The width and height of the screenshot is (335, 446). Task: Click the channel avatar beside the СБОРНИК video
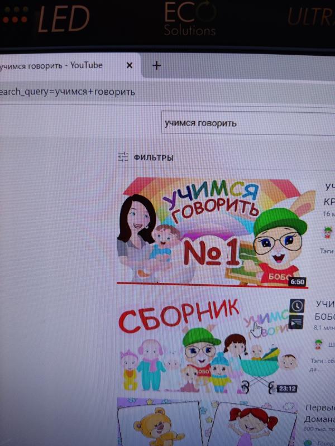coord(318,344)
